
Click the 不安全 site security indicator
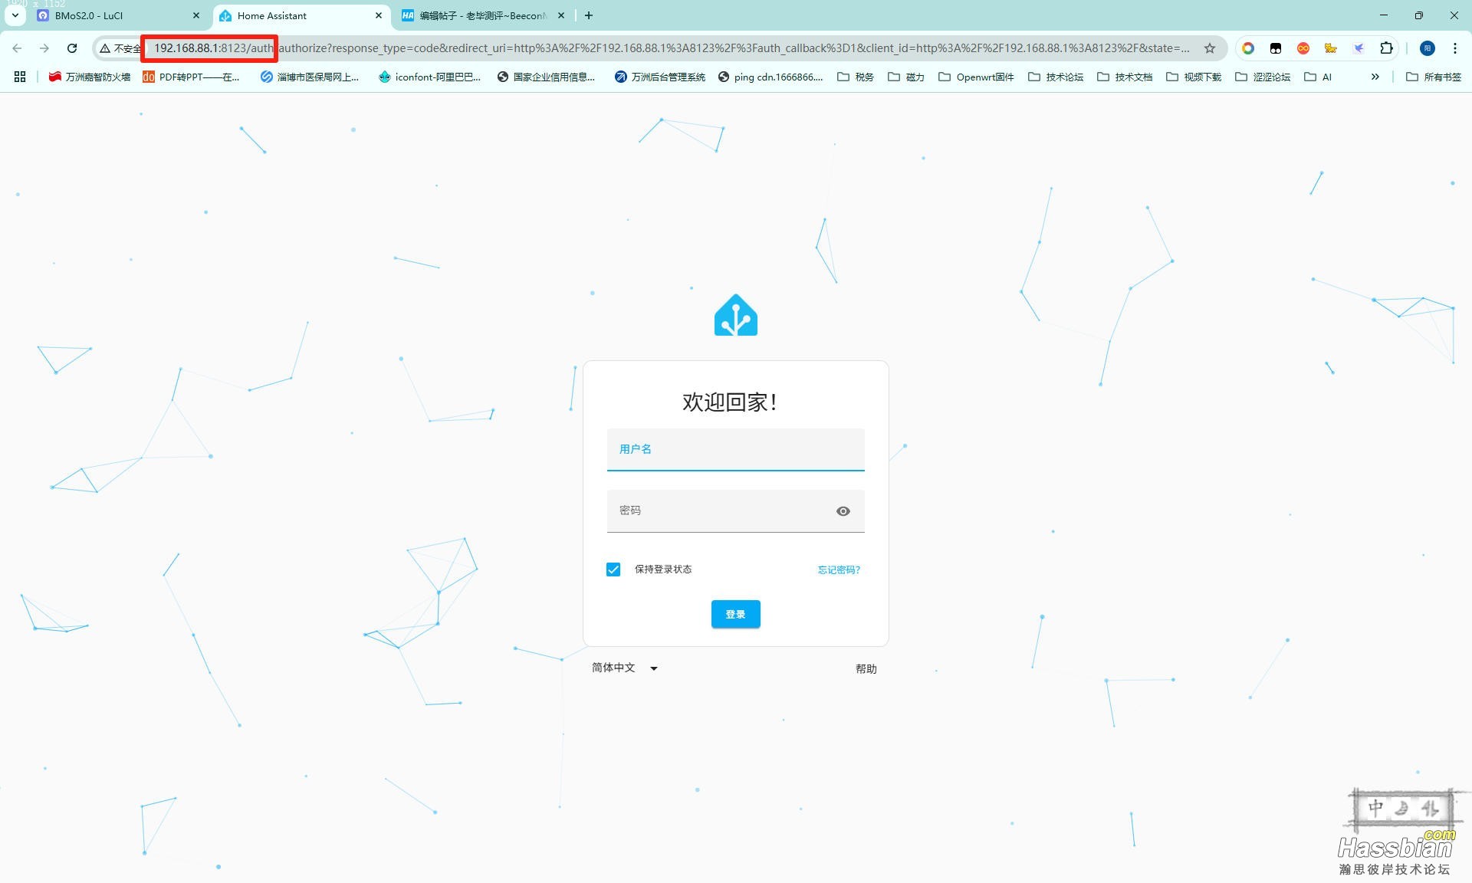tap(120, 48)
